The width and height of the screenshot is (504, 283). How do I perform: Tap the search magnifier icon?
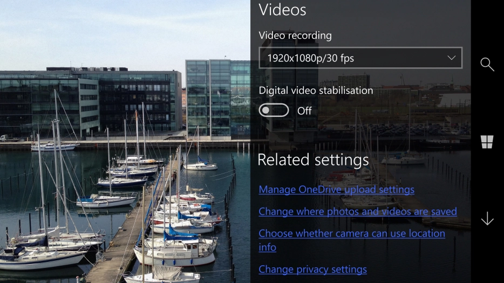(487, 64)
